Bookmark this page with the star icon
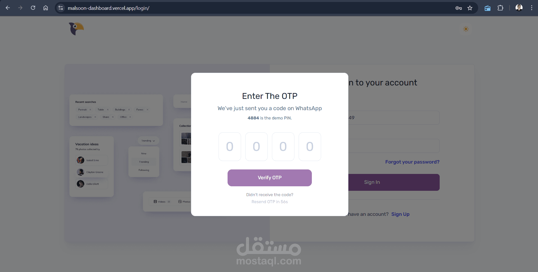538x272 pixels. [470, 8]
